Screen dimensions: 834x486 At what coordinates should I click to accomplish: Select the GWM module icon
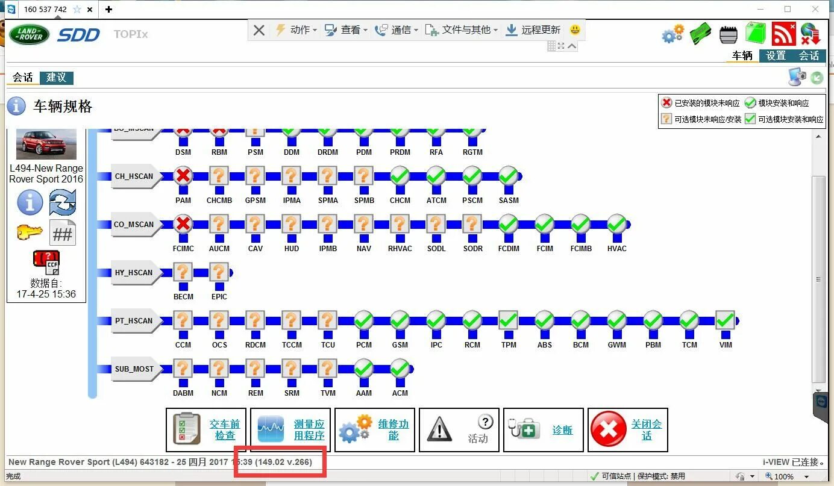[617, 320]
